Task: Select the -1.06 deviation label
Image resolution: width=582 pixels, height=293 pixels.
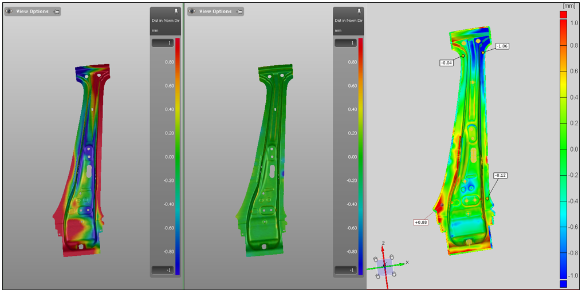Action: coord(502,46)
